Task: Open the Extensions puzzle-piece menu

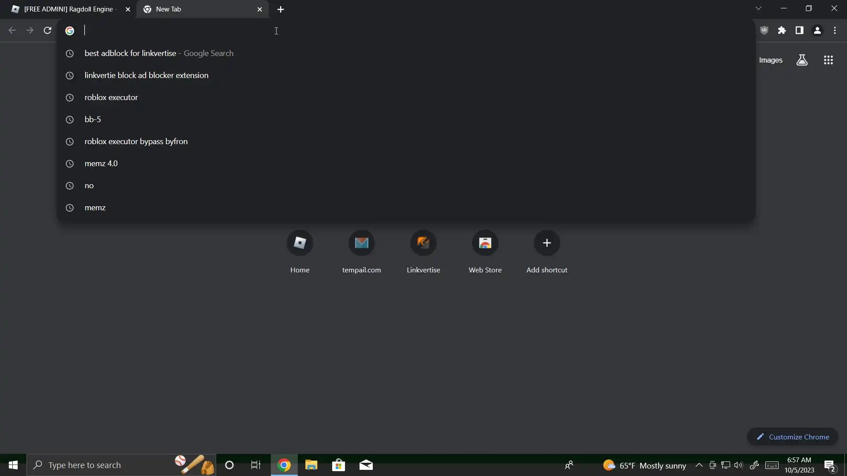Action: (x=782, y=30)
